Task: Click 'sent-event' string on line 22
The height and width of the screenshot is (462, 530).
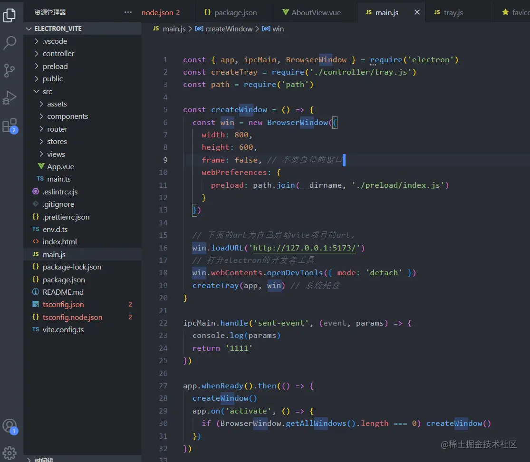Action: tap(281, 323)
